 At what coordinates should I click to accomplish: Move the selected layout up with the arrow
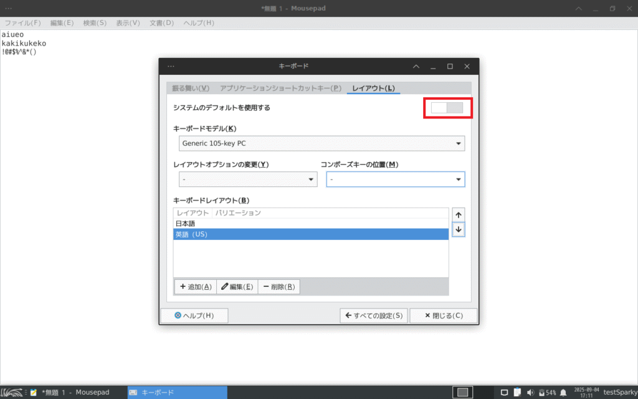(459, 215)
